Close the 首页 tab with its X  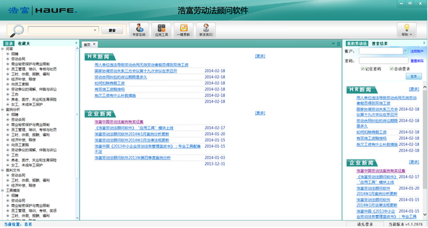(94, 44)
